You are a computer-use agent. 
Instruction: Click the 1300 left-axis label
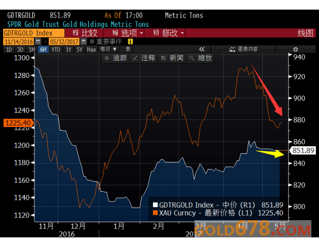coord(22,58)
